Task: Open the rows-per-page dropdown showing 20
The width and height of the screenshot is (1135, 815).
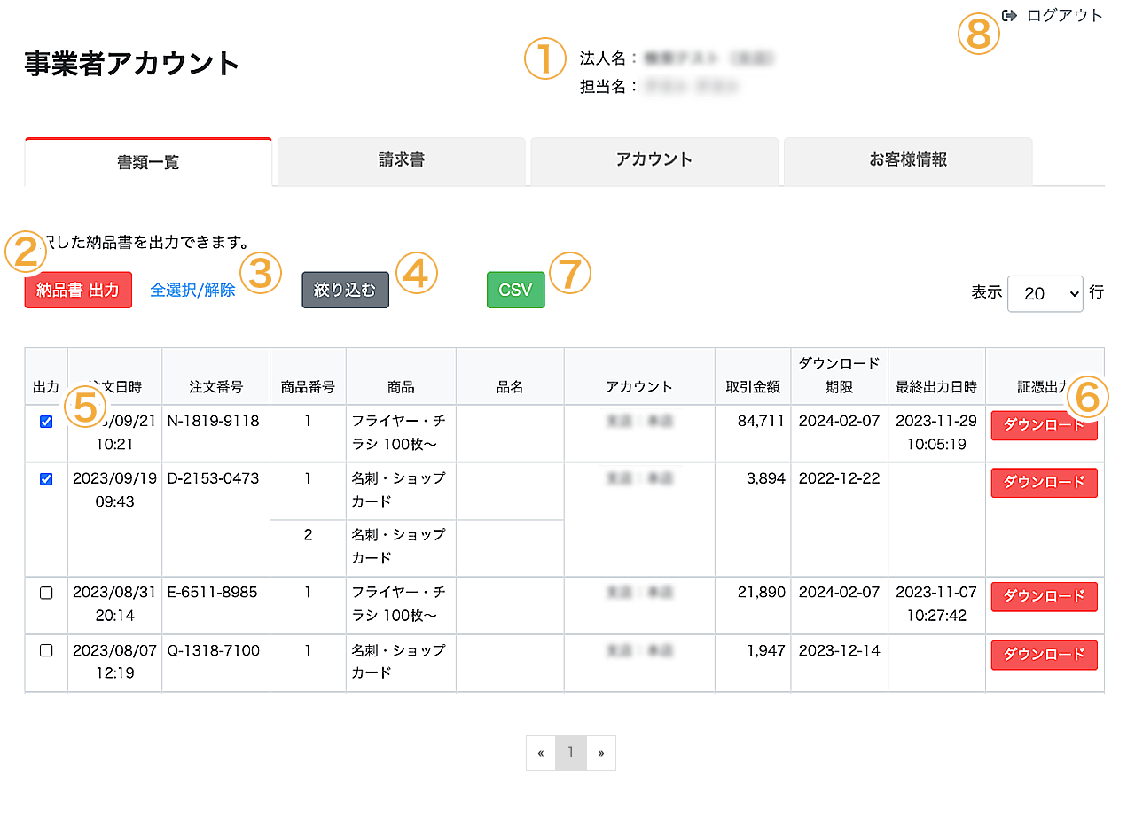Action: click(1045, 293)
